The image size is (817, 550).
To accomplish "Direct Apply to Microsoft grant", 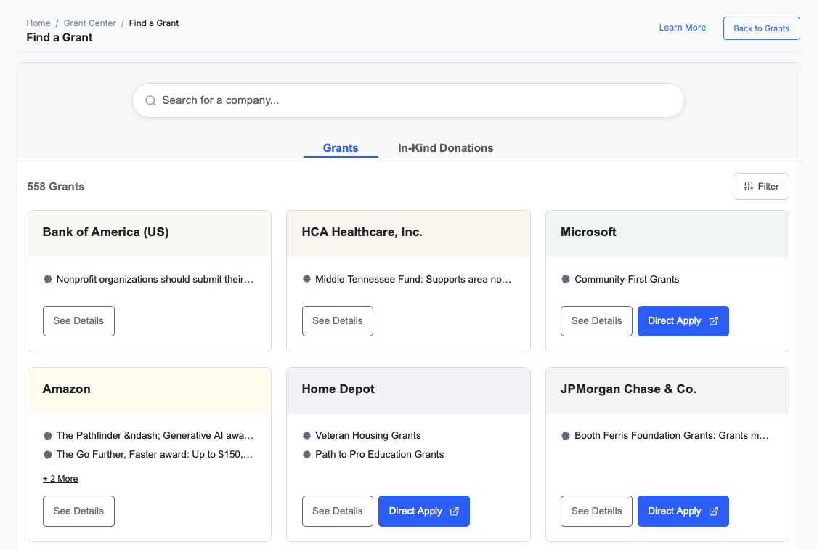I will [683, 321].
